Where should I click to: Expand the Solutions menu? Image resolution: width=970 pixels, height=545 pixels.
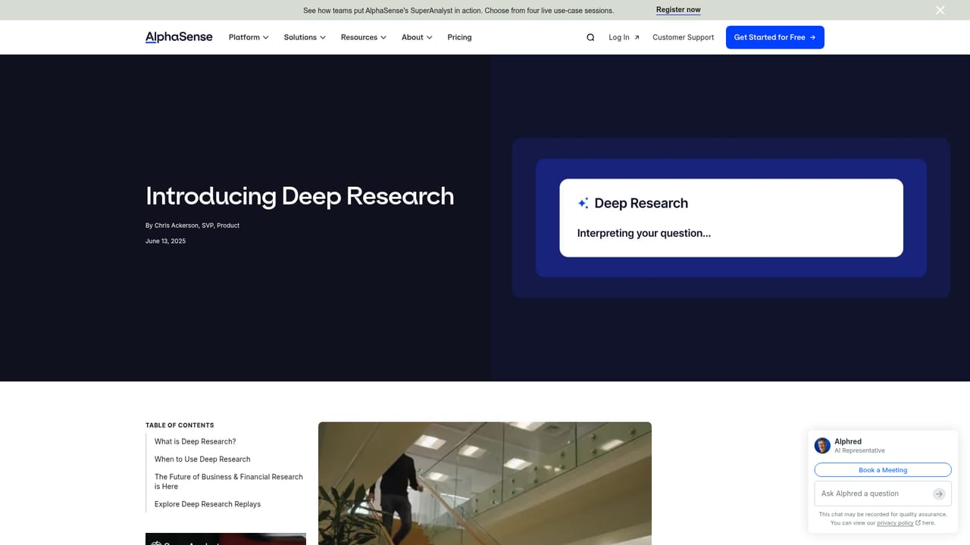[305, 37]
